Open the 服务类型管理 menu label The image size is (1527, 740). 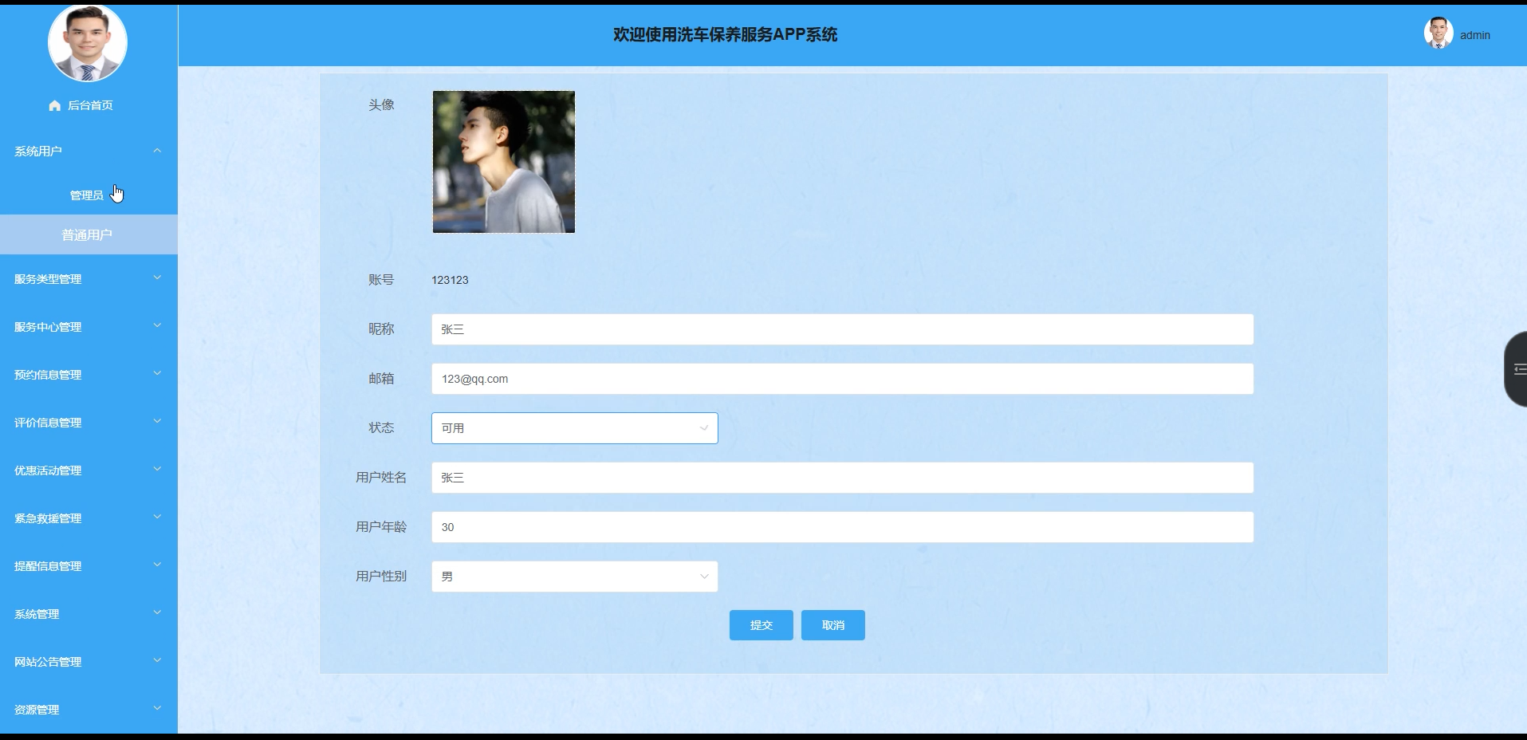48,279
